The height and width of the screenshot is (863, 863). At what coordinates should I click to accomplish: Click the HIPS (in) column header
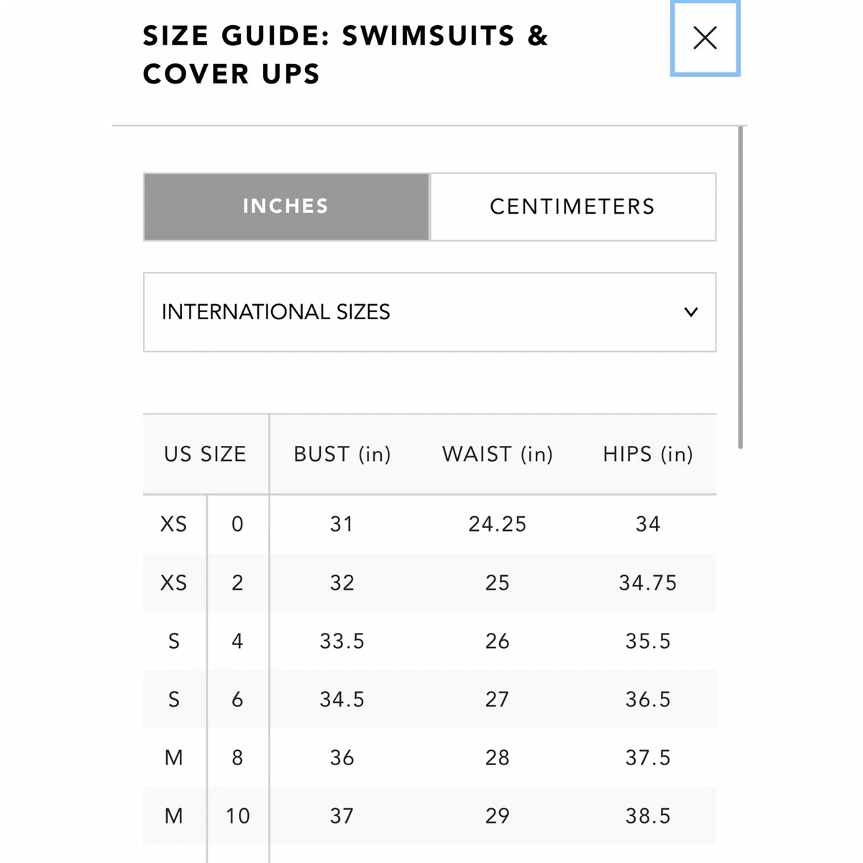click(647, 455)
